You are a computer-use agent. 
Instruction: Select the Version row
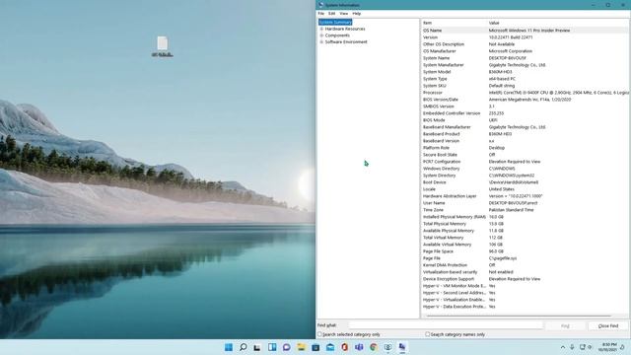pos(526,37)
